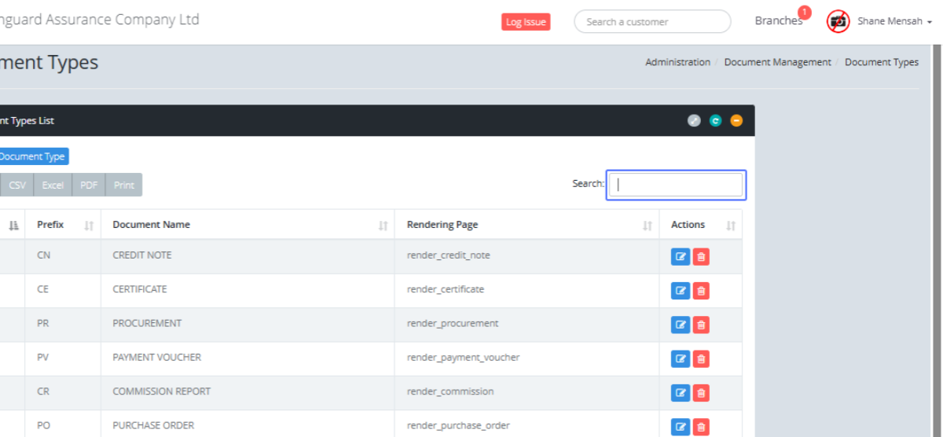The image size is (943, 437).
Task: Open the Shane Mensah user dropdown
Action: (x=893, y=21)
